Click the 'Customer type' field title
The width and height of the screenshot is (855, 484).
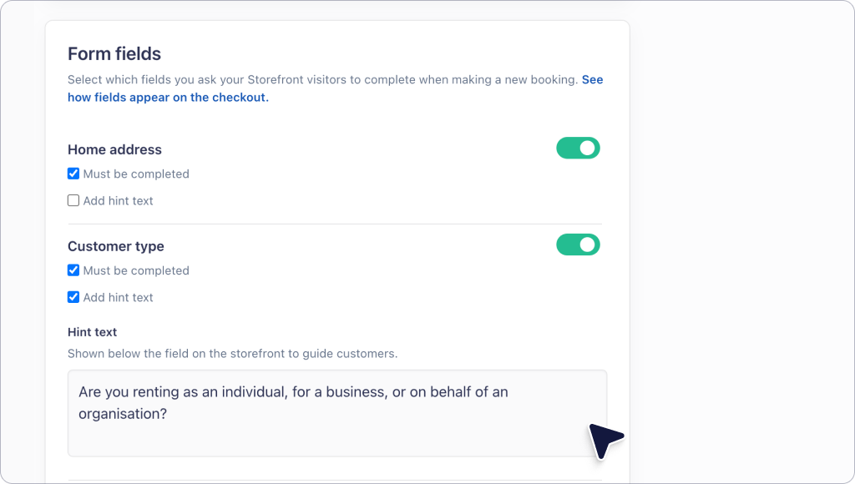(115, 246)
